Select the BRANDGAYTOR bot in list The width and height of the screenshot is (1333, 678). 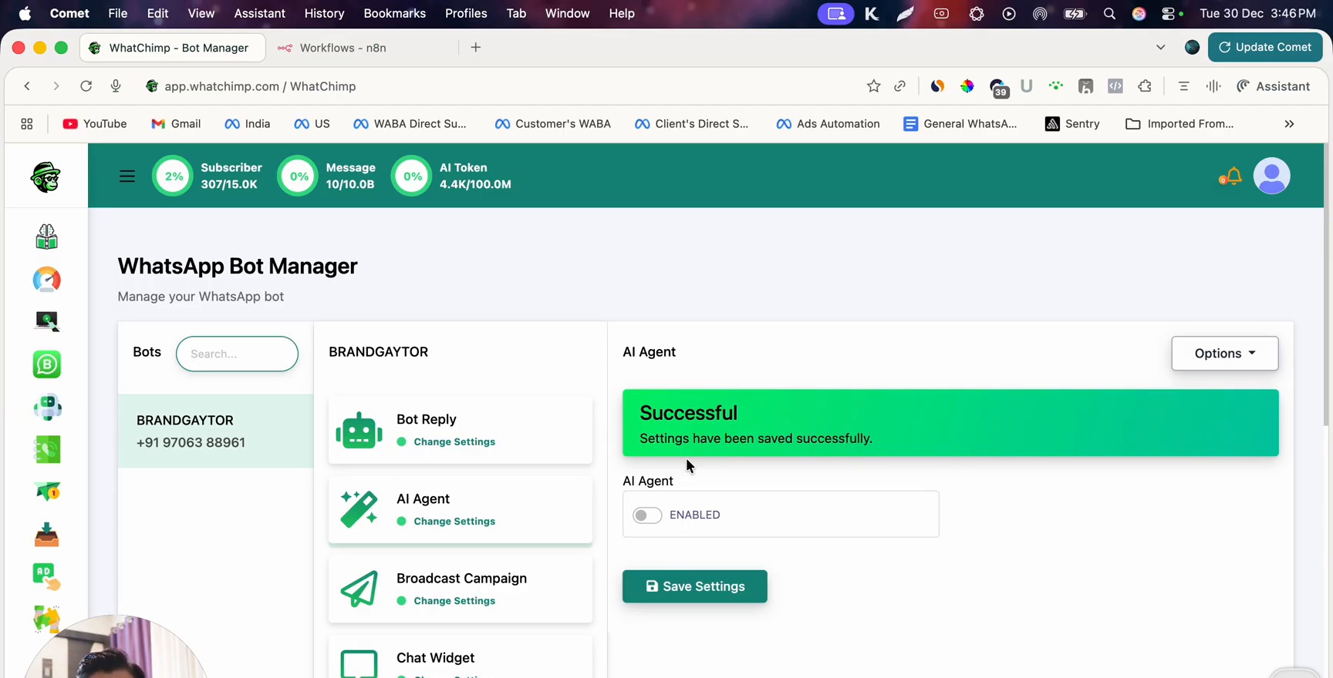215,431
